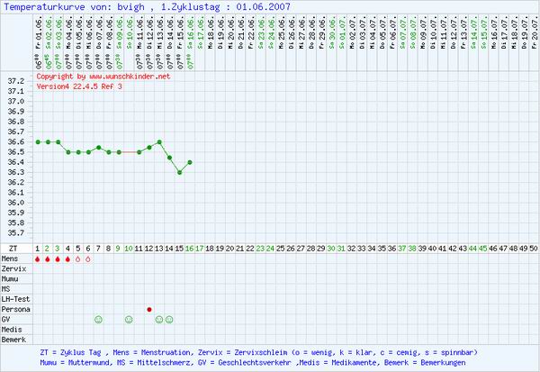Click the LH-Test row label

15,299
